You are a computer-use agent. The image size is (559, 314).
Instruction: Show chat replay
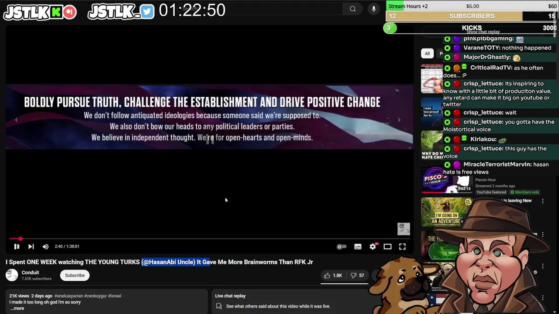point(483,32)
